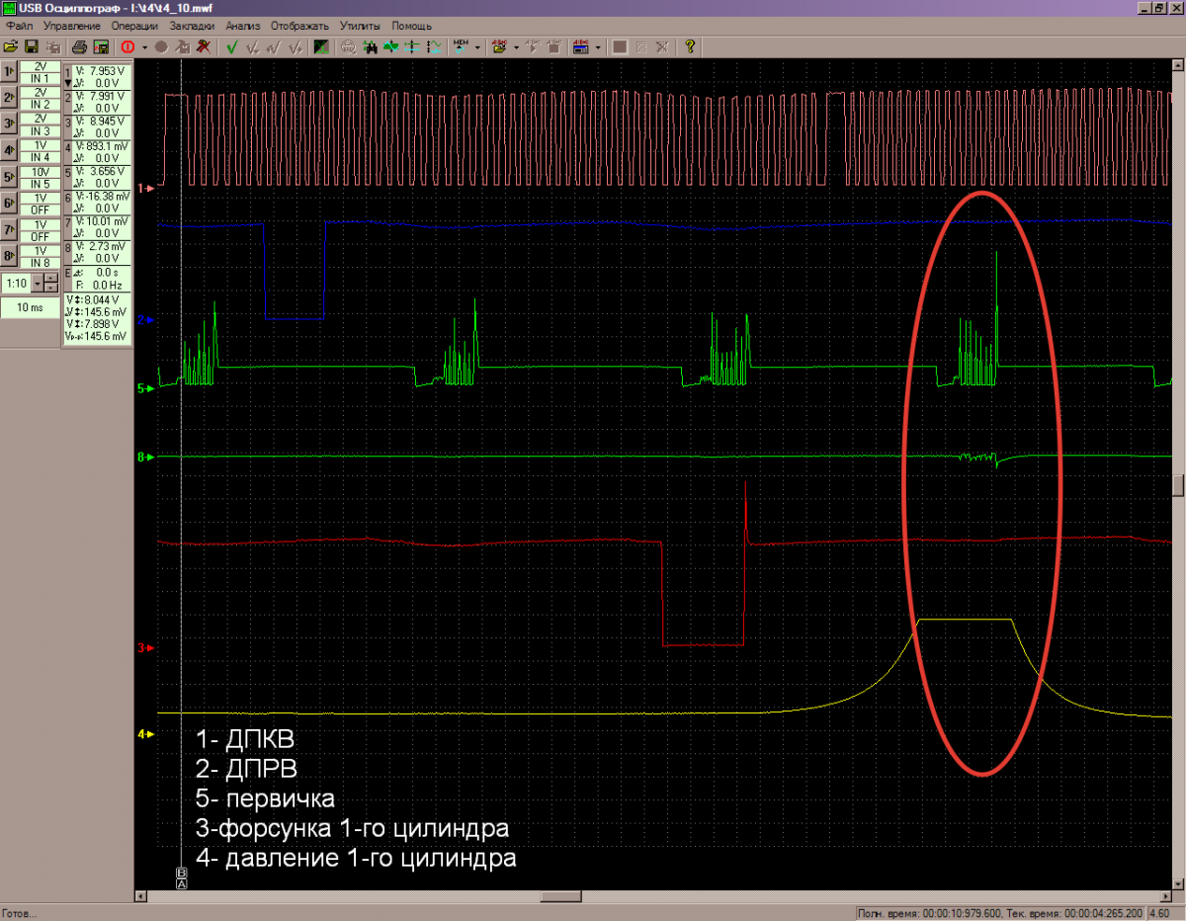
Task: Save recording with the floppy disk icon
Action: (x=31, y=46)
